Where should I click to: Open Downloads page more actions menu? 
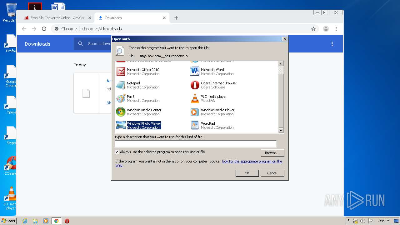point(332,44)
